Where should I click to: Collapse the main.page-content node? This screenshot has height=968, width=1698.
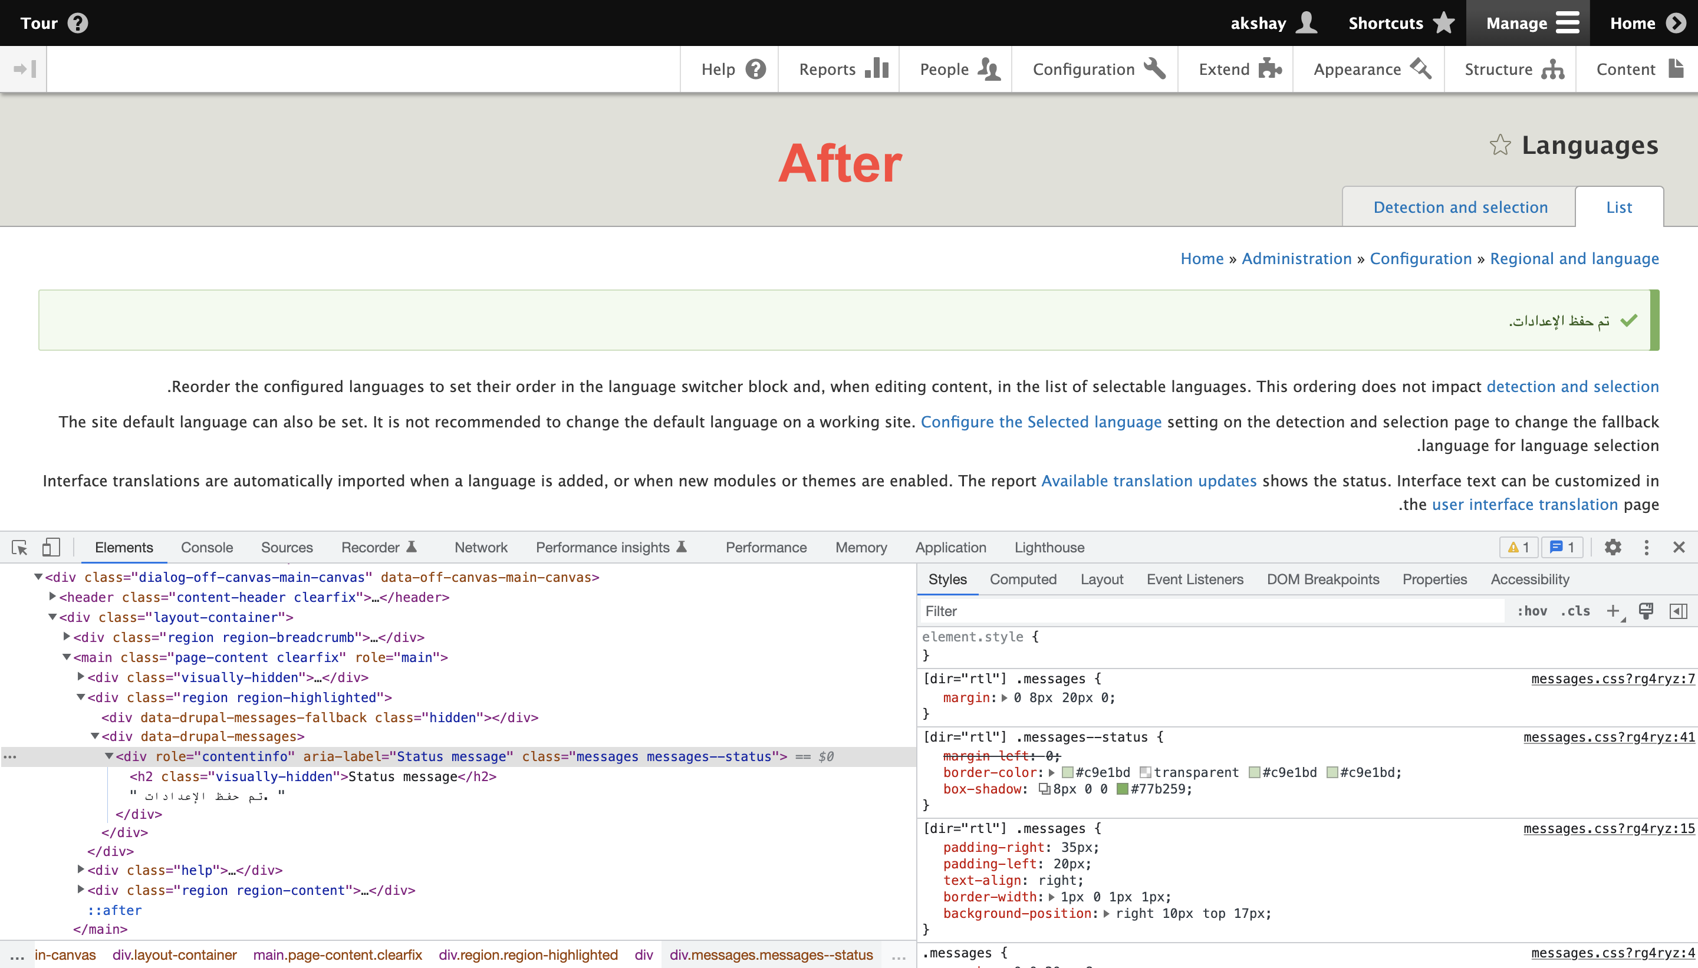tap(66, 657)
